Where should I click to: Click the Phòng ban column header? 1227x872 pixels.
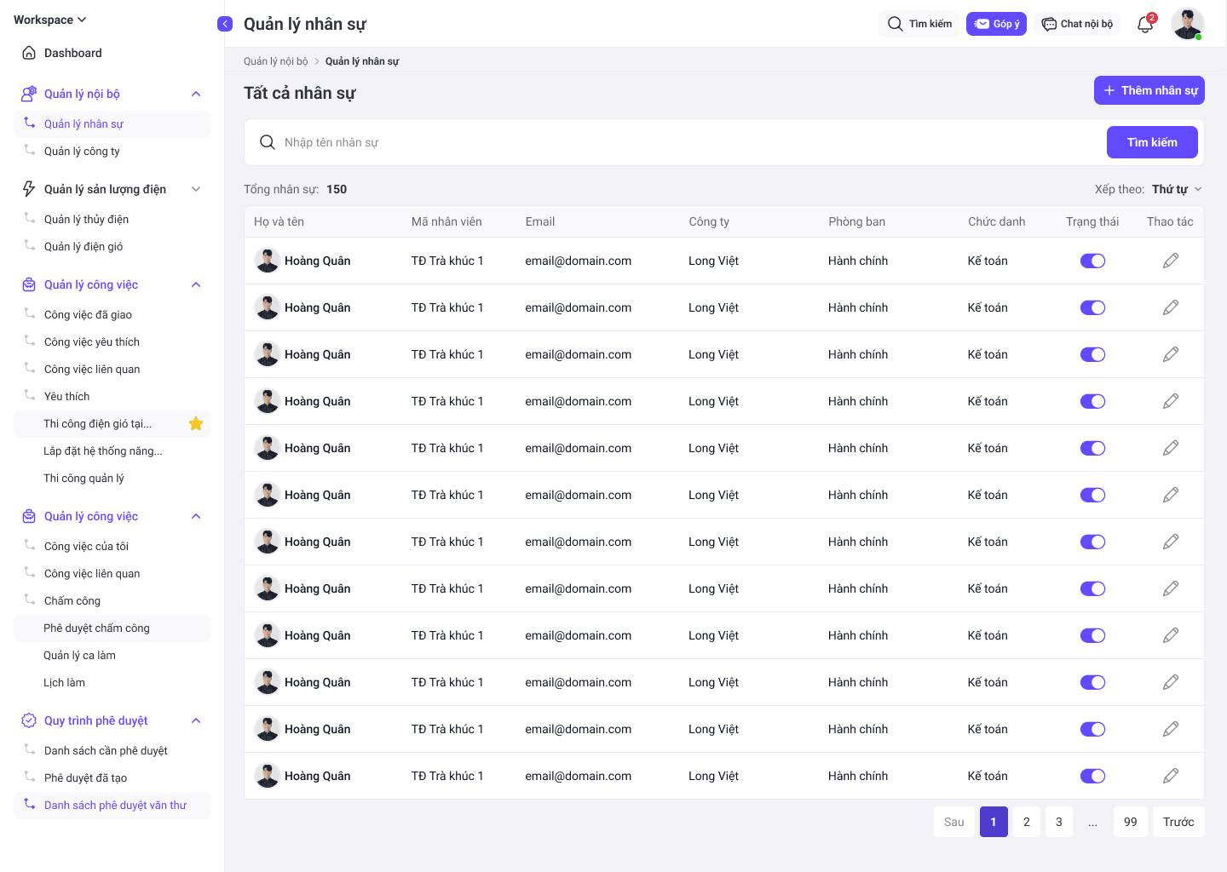click(856, 221)
